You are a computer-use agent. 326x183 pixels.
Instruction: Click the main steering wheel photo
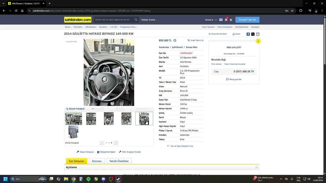pos(109,72)
